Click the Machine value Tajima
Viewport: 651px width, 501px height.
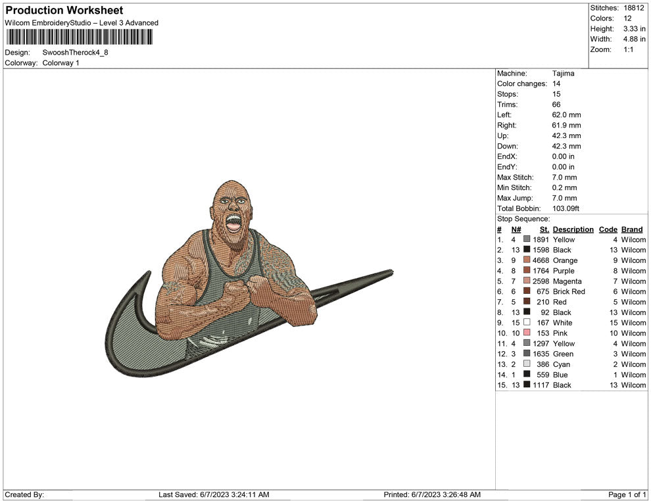[x=563, y=74]
